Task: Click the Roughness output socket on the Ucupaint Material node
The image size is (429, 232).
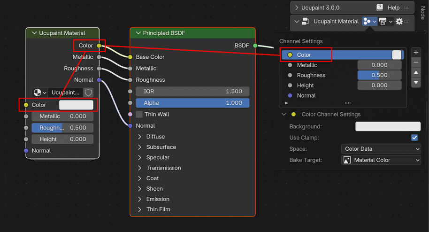Action: point(99,69)
